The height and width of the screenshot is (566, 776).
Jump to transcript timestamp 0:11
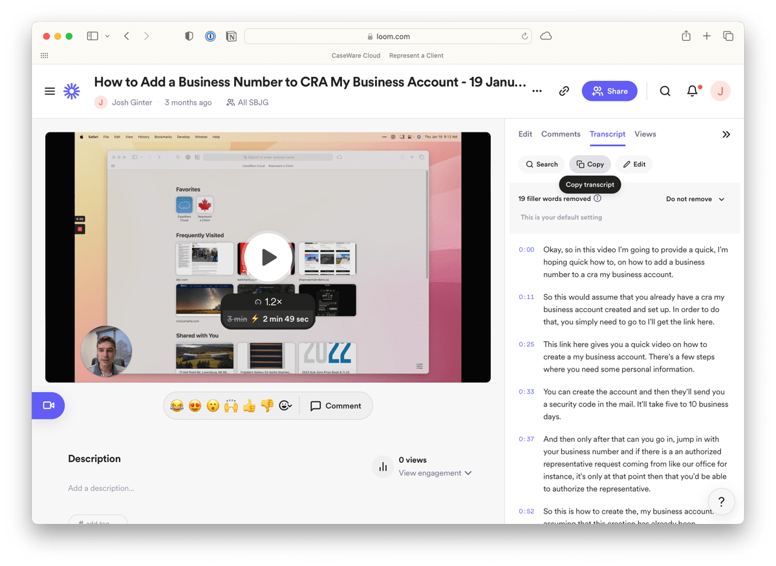526,297
